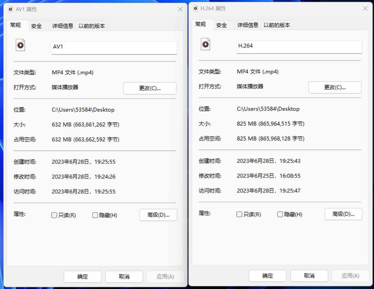
Task: Toggle the 隐藏(H) checkbox for AV1
Action: pos(95,215)
